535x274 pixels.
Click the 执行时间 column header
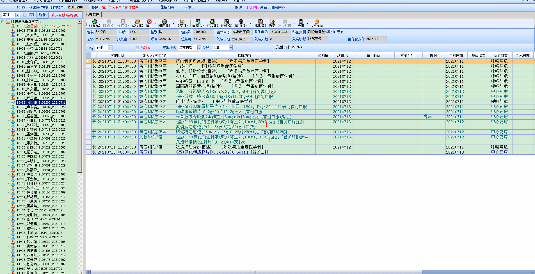tap(342, 56)
